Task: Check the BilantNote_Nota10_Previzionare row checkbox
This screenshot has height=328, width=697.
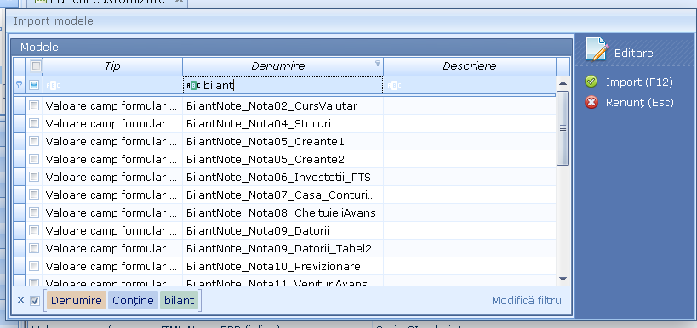Action: coord(34,266)
